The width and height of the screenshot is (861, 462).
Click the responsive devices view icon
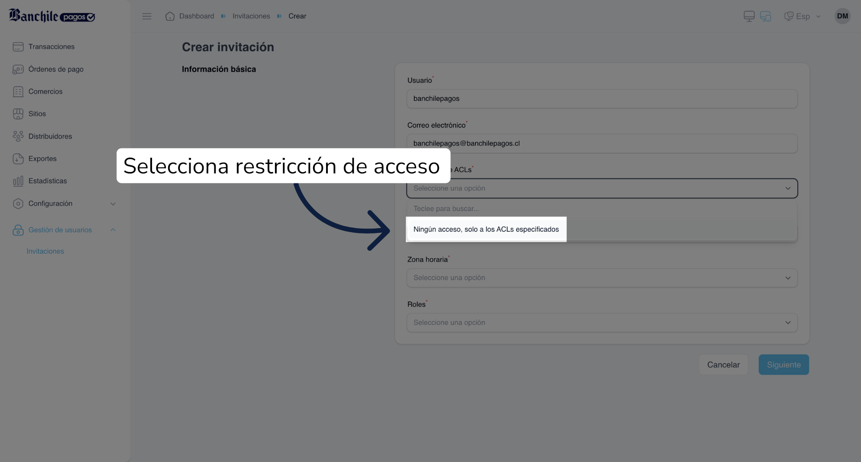(765, 16)
